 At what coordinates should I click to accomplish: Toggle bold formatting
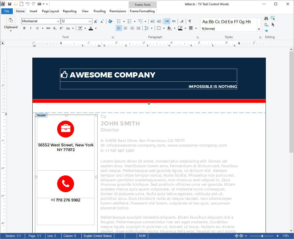24,28
